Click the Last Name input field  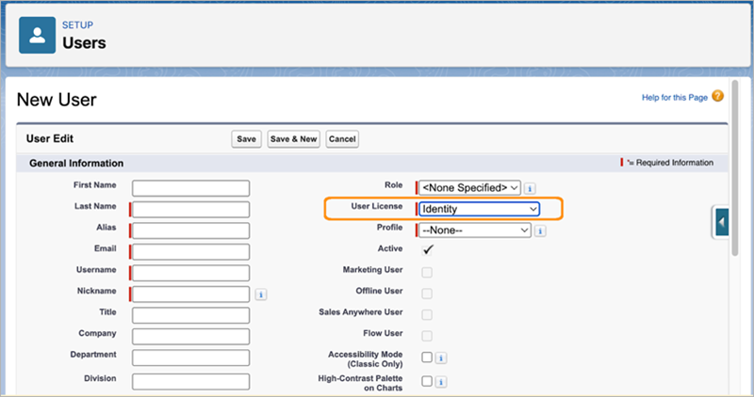pyautogui.click(x=191, y=209)
